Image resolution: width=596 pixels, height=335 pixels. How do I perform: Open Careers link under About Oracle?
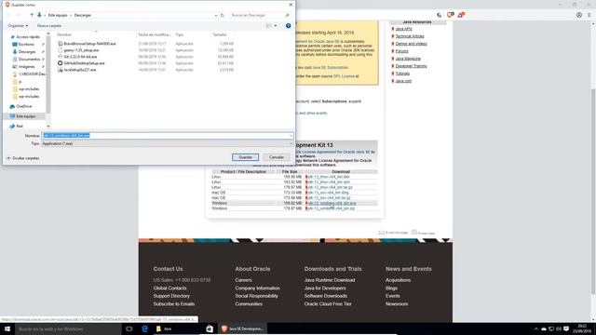243,280
